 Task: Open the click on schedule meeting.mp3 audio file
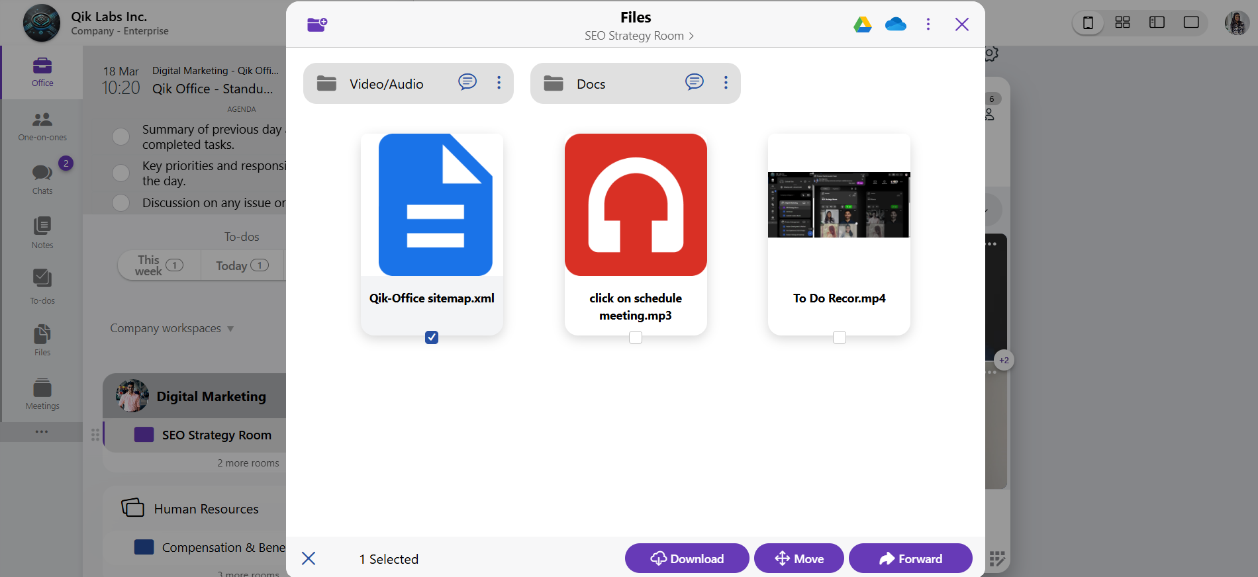click(x=636, y=205)
